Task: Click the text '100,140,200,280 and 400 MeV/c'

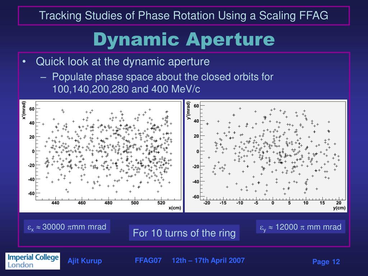Action: coord(126,89)
